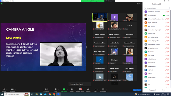Select Barzany Suprihono in participants list
Viewport: 171px width, 96px height.
[157, 48]
